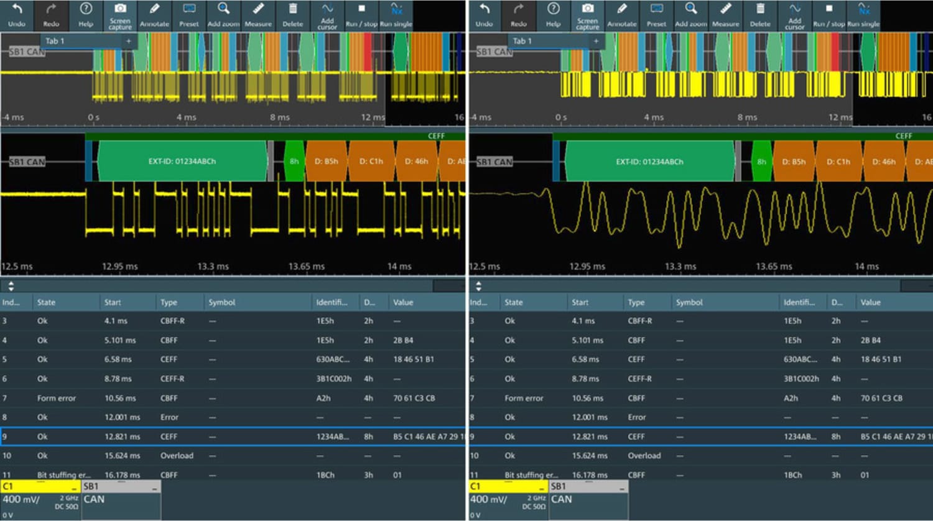933x521 pixels.
Task: Click Undo in the left oscilloscope toolbar
Action: (17, 16)
